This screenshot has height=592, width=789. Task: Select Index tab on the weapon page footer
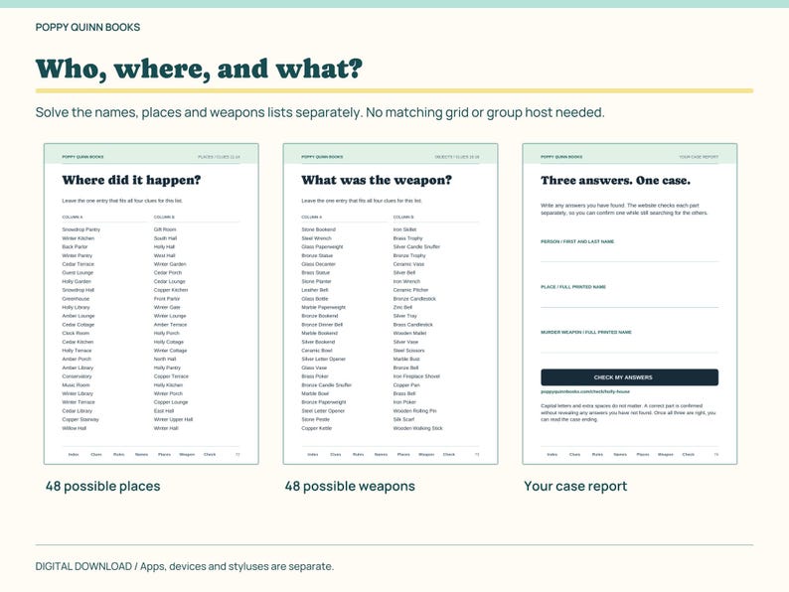(313, 454)
